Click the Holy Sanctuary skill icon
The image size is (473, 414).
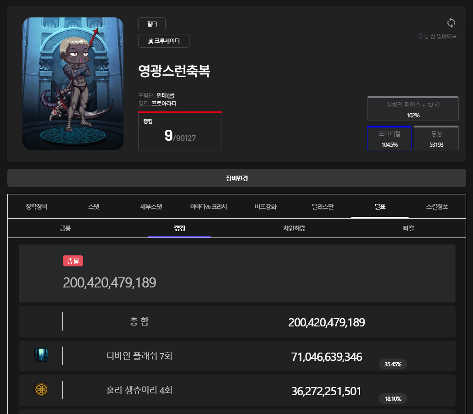(41, 390)
